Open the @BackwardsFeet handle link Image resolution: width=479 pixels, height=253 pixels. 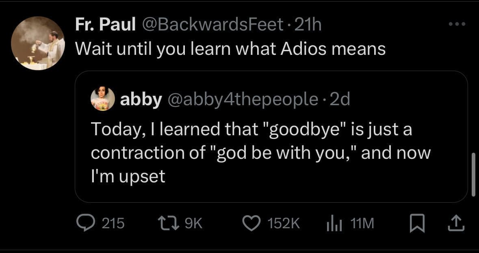[211, 25]
